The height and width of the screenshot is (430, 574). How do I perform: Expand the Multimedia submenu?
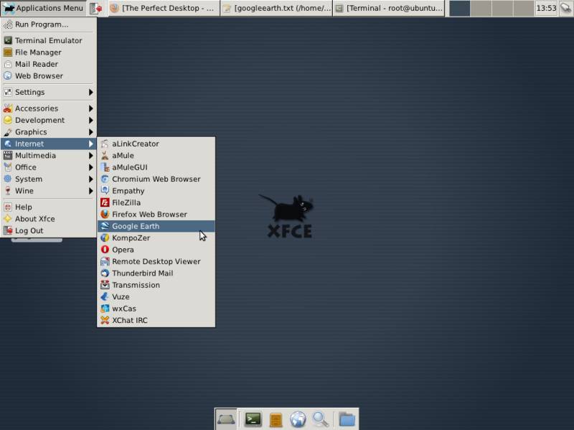48,156
